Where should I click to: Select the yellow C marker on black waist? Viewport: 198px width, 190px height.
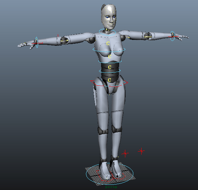(x=110, y=67)
